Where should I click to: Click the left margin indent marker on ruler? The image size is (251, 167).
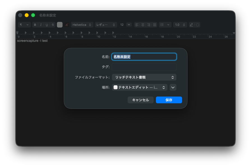tap(17, 33)
